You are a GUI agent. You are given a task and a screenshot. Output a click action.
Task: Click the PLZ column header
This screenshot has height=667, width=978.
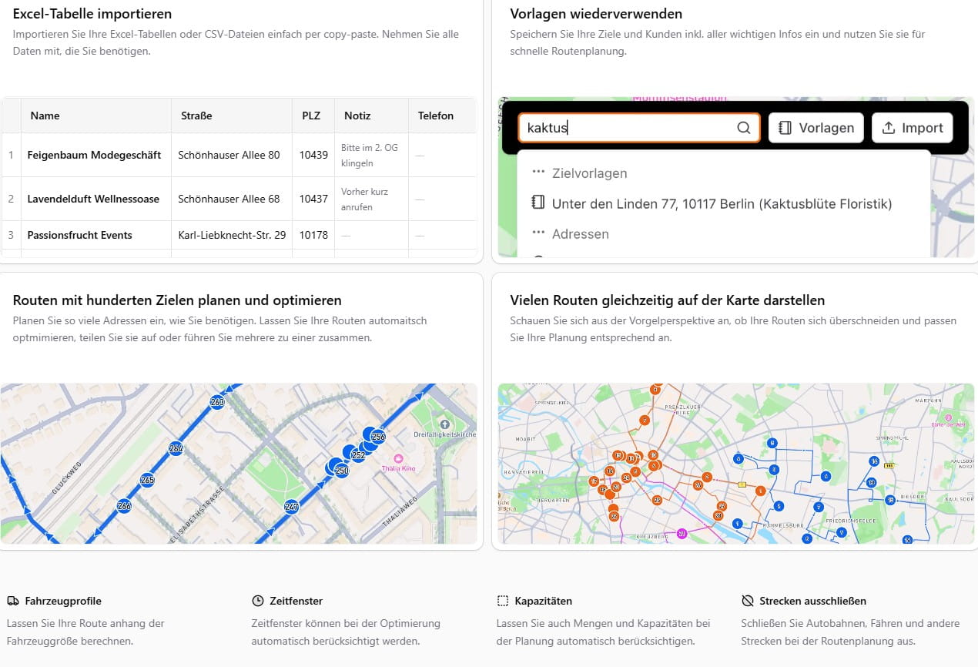(313, 116)
